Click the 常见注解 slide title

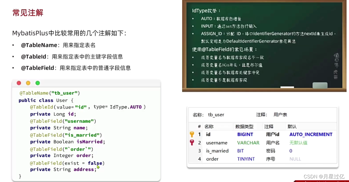tap(28, 13)
